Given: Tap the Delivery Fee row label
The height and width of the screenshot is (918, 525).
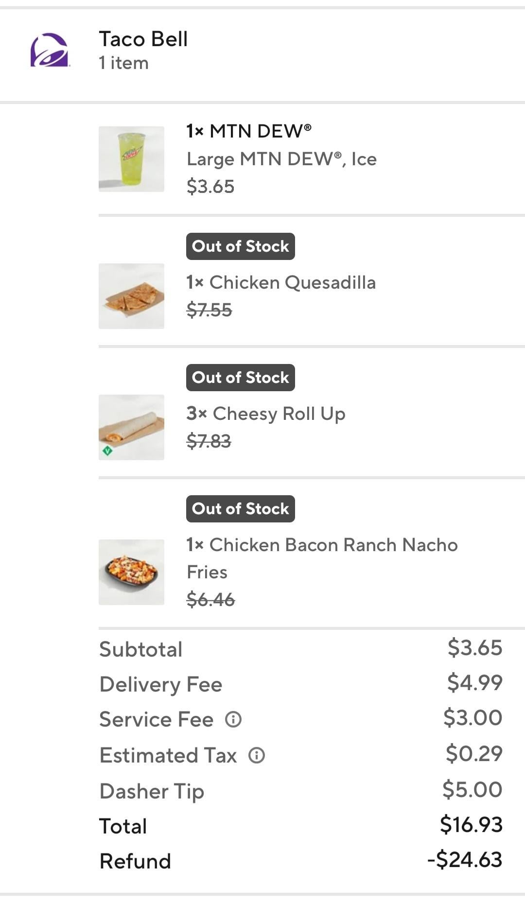Looking at the screenshot, I should coord(160,684).
